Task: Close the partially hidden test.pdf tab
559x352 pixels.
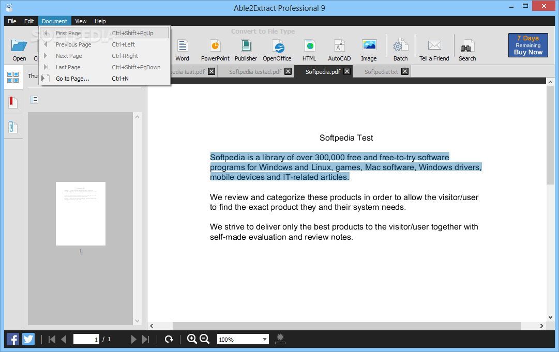Action: pyautogui.click(x=211, y=72)
